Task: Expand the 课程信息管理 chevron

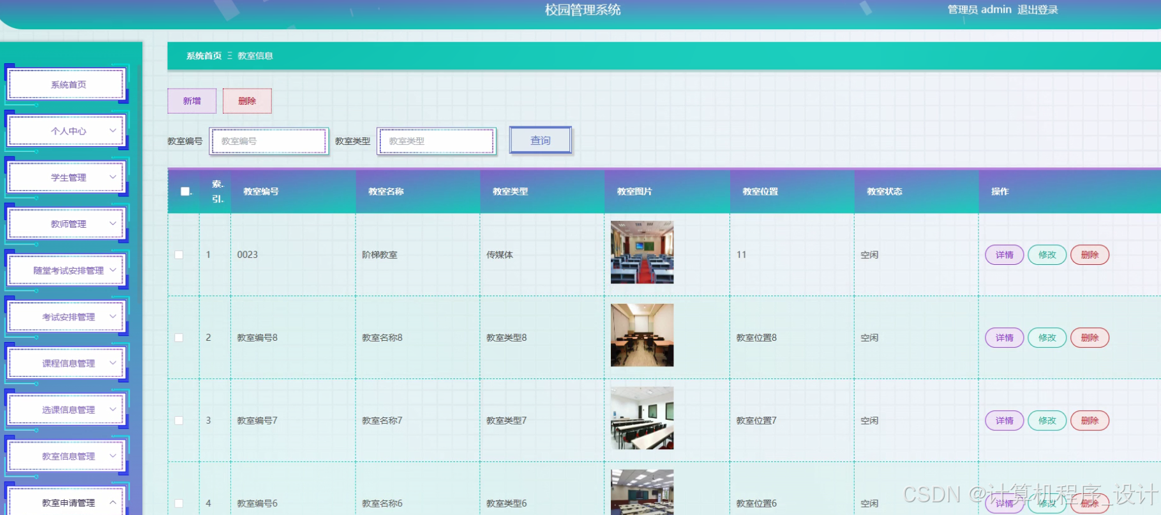Action: pos(113,362)
